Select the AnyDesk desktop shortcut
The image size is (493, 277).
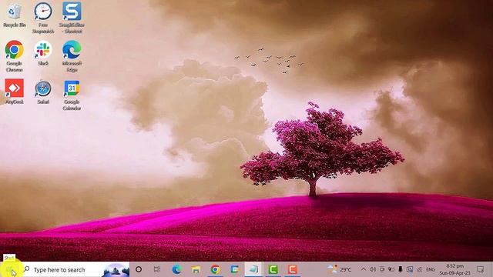[x=14, y=92]
